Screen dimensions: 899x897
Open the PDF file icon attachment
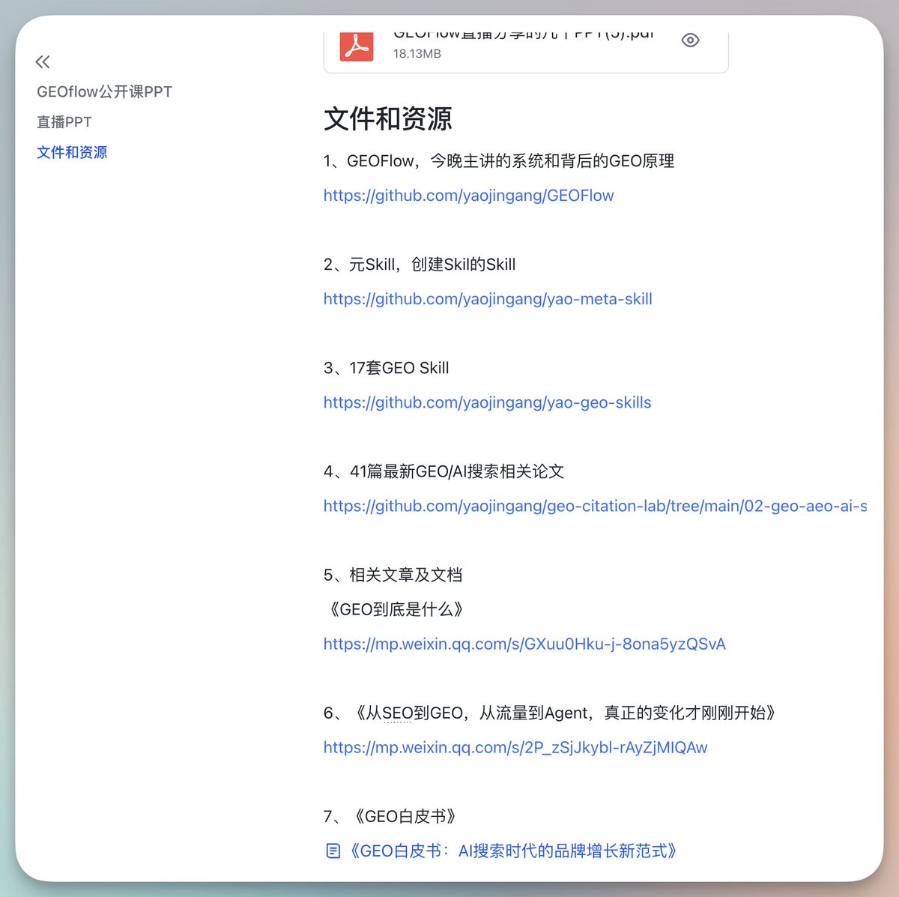tap(357, 45)
